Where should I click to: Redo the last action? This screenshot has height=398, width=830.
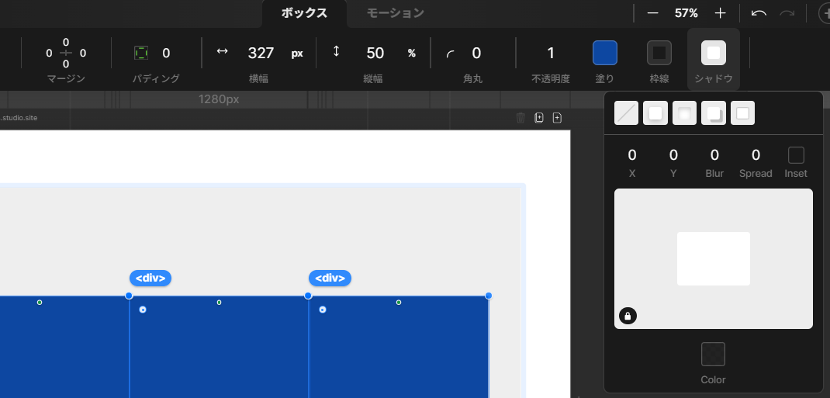pyautogui.click(x=787, y=13)
